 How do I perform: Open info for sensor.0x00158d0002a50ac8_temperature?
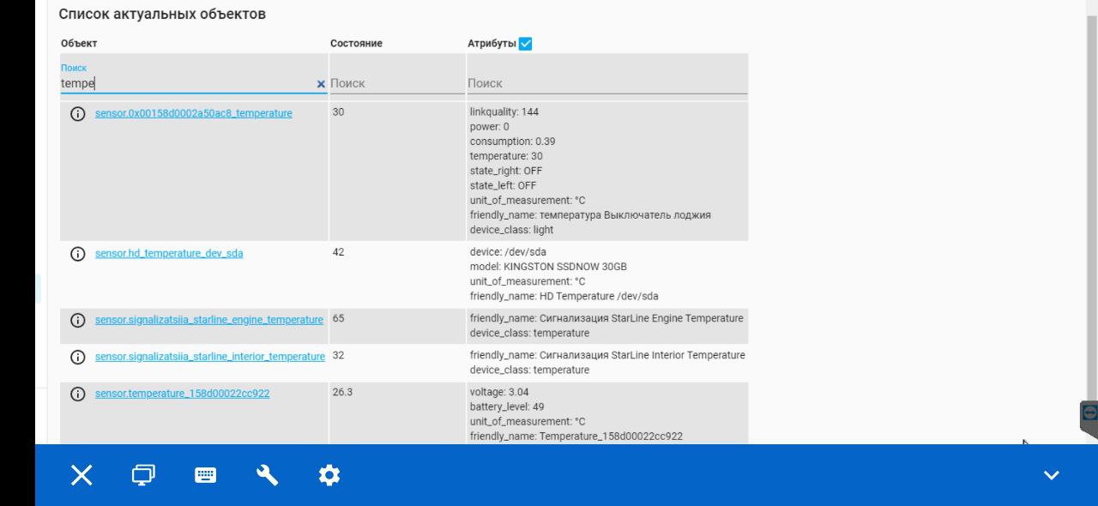77,113
